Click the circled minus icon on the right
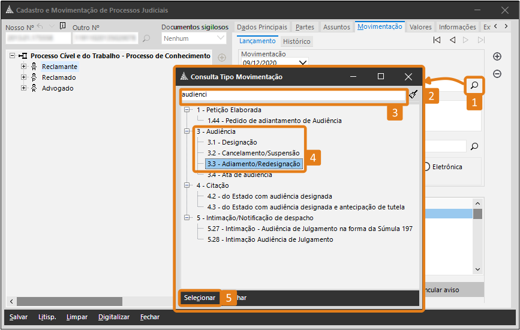Viewport: 520px width, 330px height. [x=497, y=74]
